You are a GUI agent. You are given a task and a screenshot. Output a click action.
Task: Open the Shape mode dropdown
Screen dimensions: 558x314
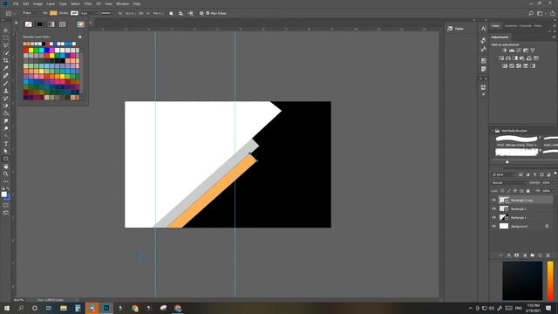point(31,13)
